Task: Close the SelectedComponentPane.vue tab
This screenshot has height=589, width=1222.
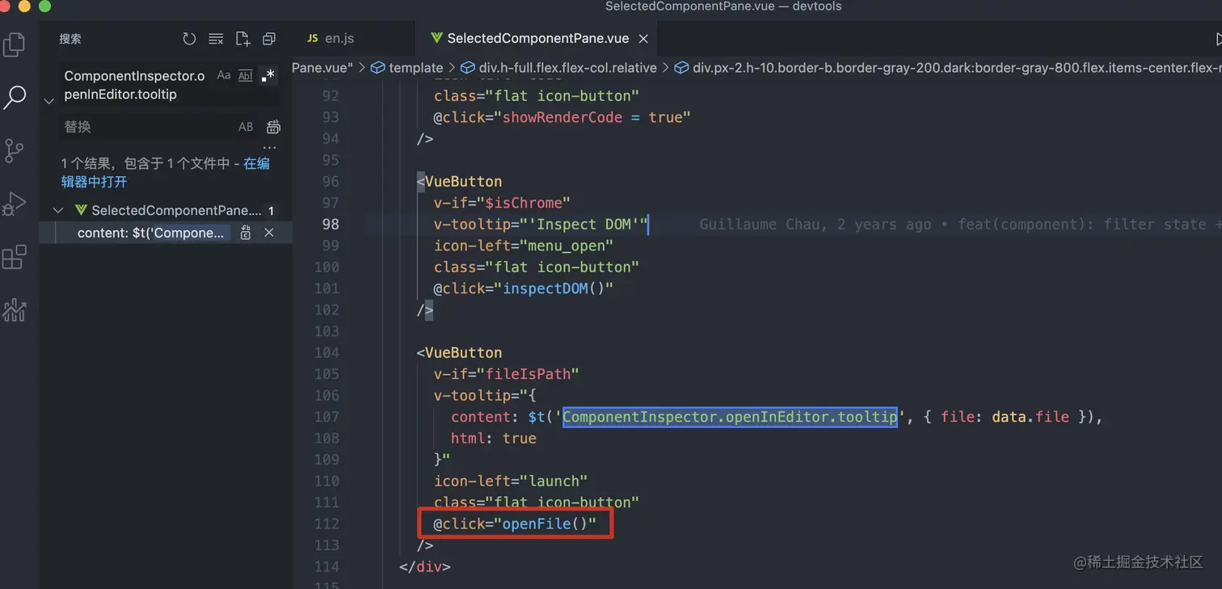Action: pyautogui.click(x=644, y=38)
